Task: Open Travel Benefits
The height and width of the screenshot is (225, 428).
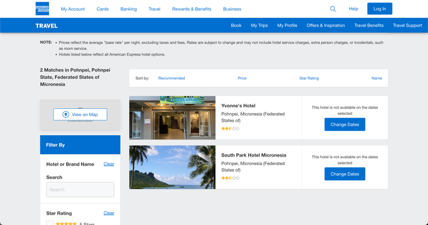Action: point(369,26)
